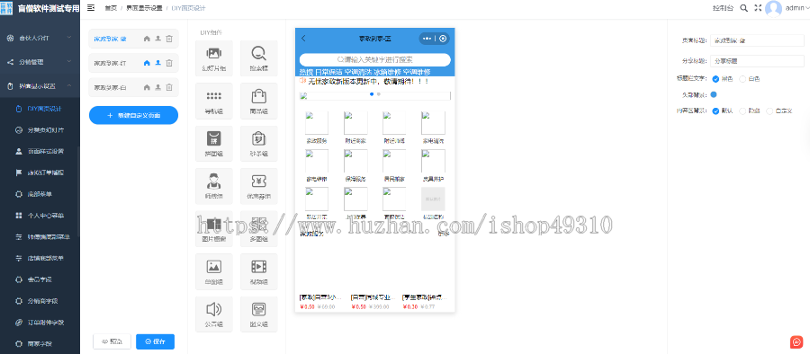This screenshot has width=810, height=354.
Task: Add the image showcase (图片橱窗) widget
Action: coord(214,228)
